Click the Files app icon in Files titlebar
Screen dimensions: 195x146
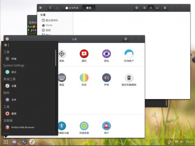point(41,8)
